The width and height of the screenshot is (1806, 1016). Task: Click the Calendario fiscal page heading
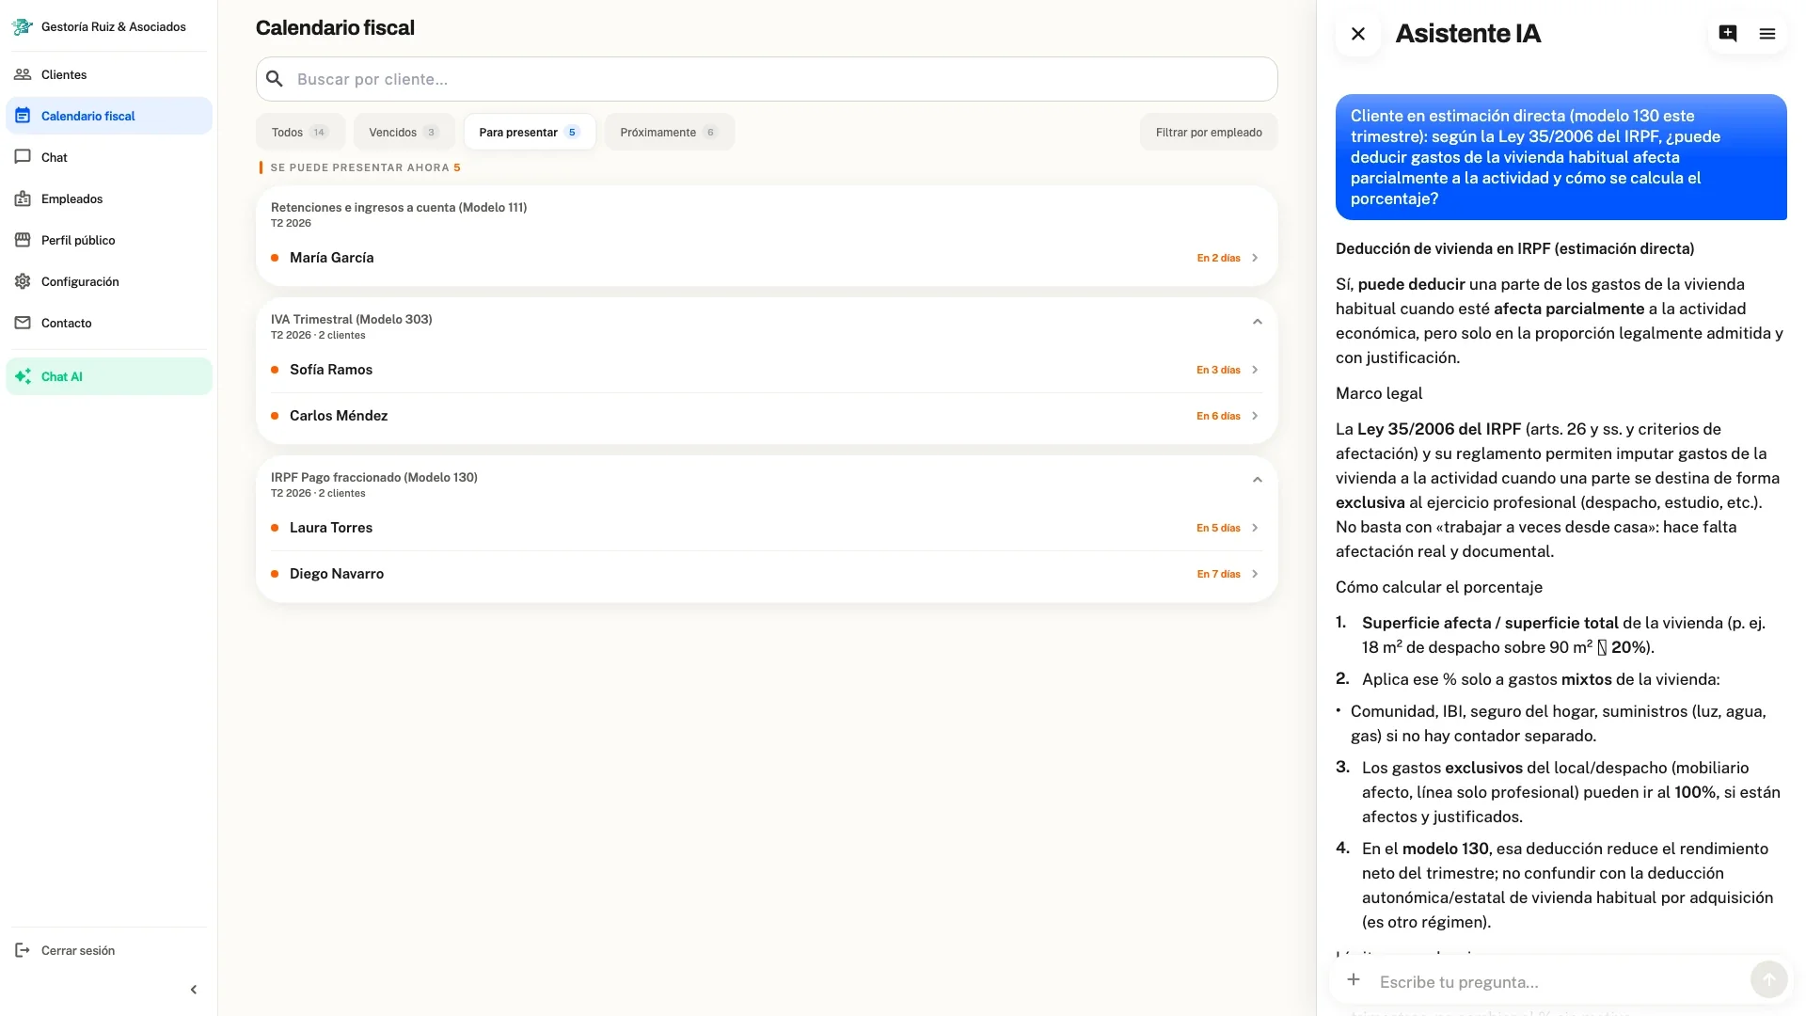tap(335, 28)
